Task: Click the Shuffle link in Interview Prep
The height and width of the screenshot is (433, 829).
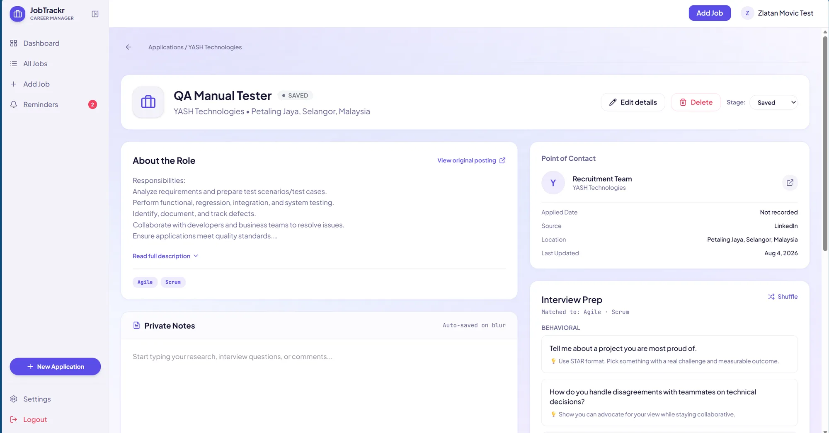Action: coord(783,297)
